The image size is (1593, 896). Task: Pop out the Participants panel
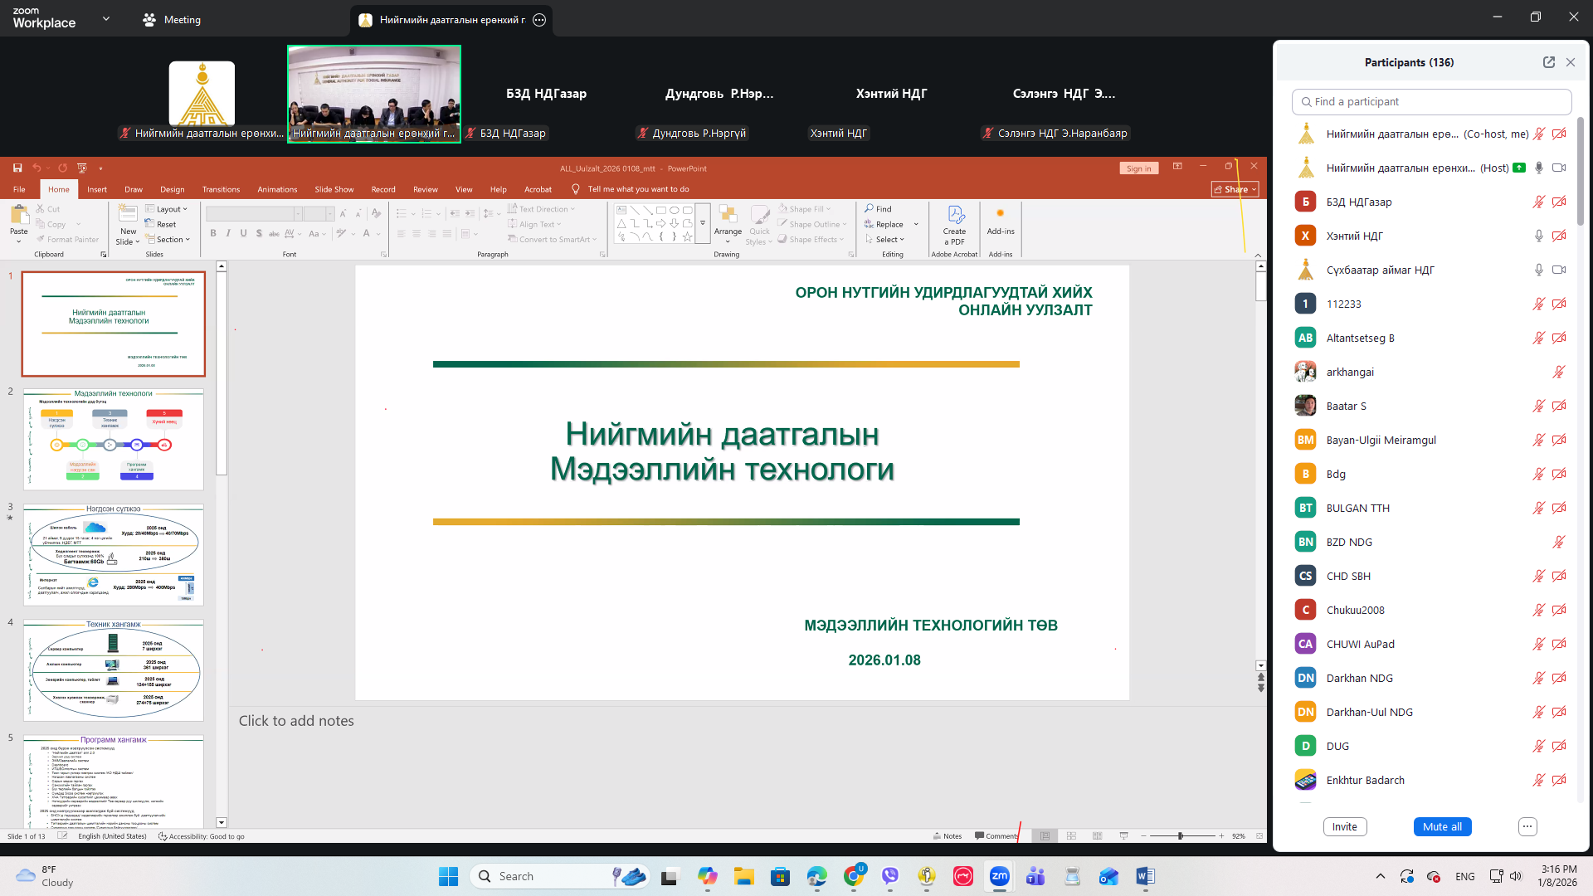pos(1548,62)
